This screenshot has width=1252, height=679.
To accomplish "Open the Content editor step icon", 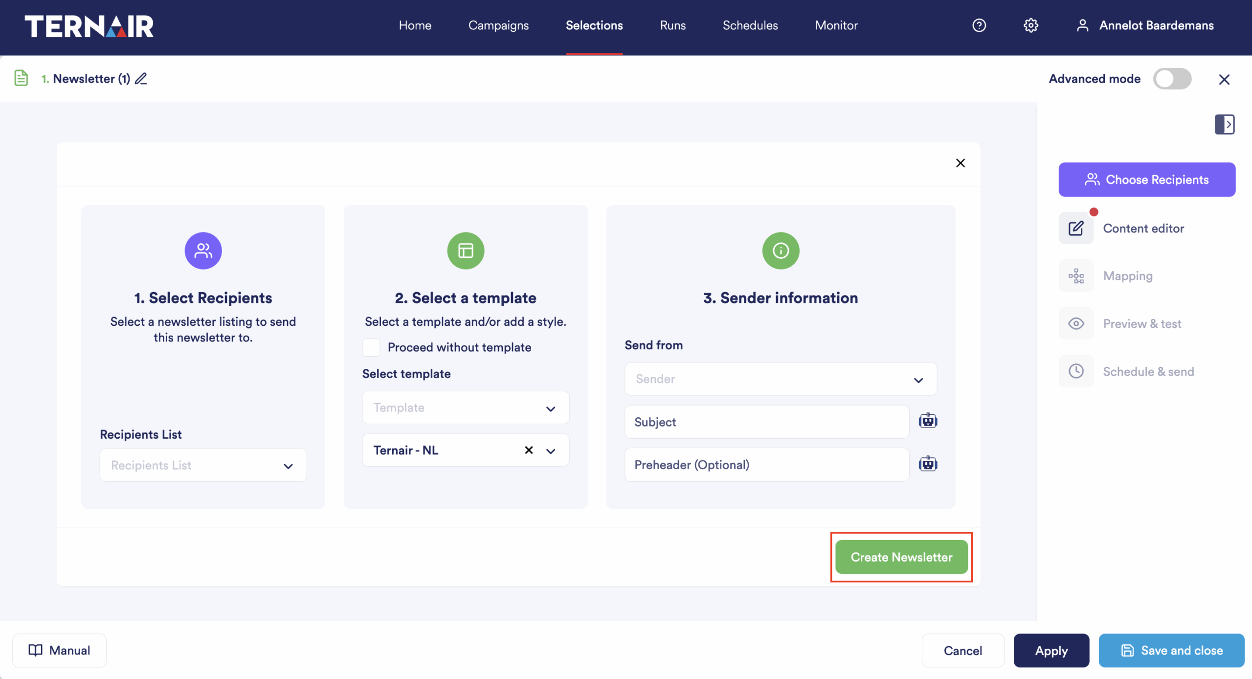I will click(x=1076, y=228).
